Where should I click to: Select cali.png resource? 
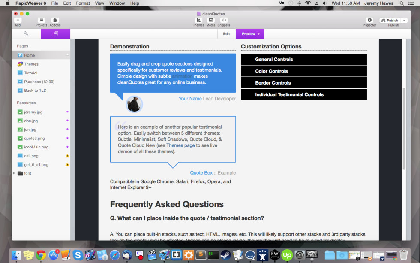tap(41, 156)
